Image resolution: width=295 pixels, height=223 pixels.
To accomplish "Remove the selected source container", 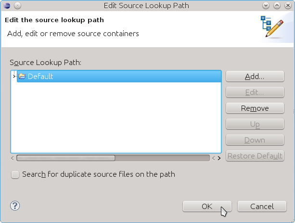I will [255, 108].
